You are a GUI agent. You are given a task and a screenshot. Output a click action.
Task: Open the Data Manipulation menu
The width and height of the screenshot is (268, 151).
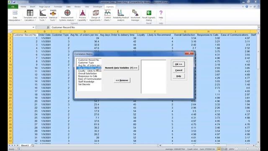15,16
